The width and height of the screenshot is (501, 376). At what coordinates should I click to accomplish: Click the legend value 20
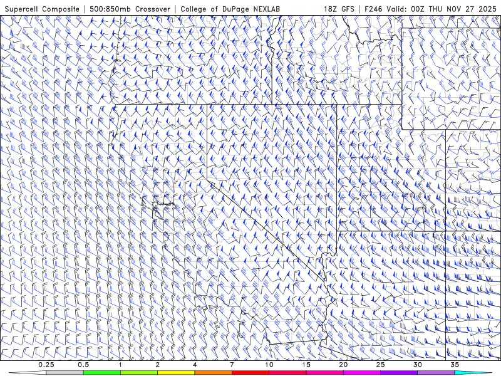click(x=343, y=365)
